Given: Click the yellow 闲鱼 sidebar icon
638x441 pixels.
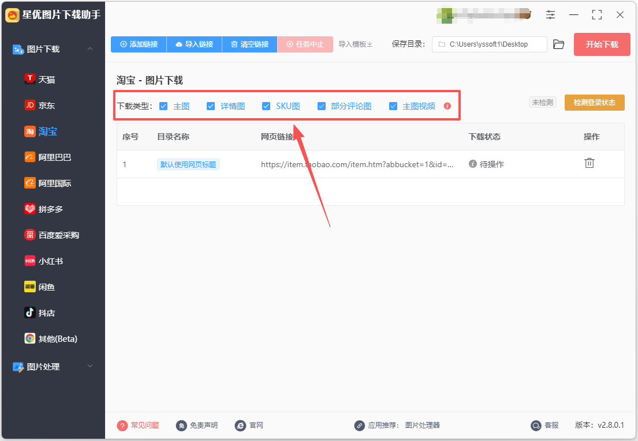Looking at the screenshot, I should (x=29, y=287).
